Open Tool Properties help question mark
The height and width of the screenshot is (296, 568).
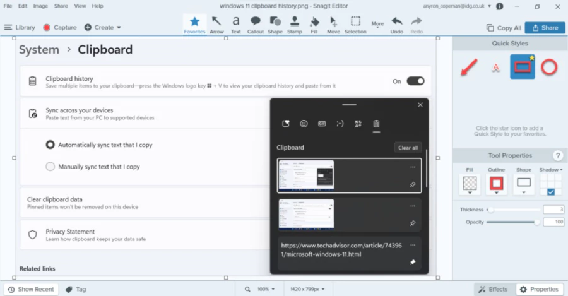(x=558, y=156)
